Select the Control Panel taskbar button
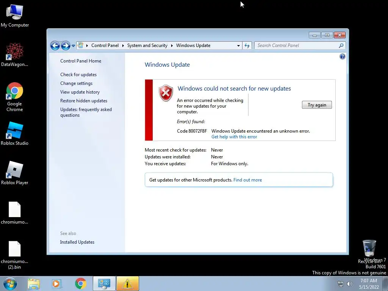 point(104,283)
